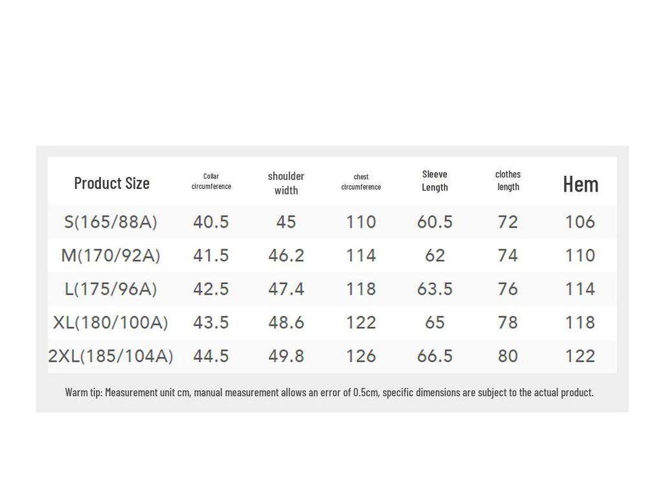
Task: Choose the XL(180/100A) size label
Action: point(111,322)
